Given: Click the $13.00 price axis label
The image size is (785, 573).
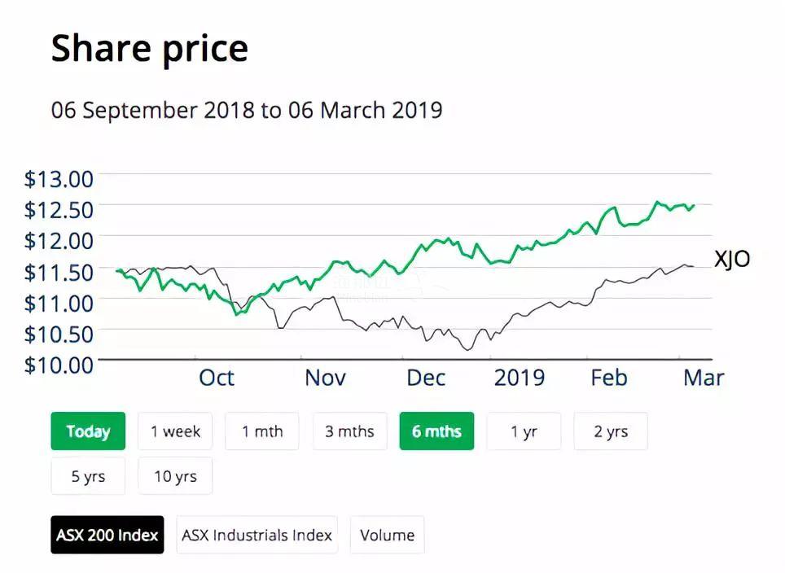Looking at the screenshot, I should click(59, 177).
